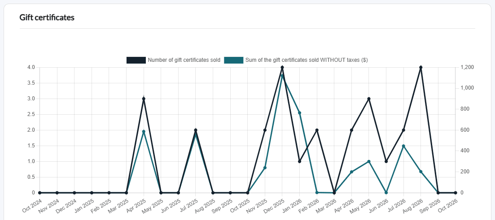The height and width of the screenshot is (220, 495).
Task: Click the teal legend color box
Action: coord(234,60)
